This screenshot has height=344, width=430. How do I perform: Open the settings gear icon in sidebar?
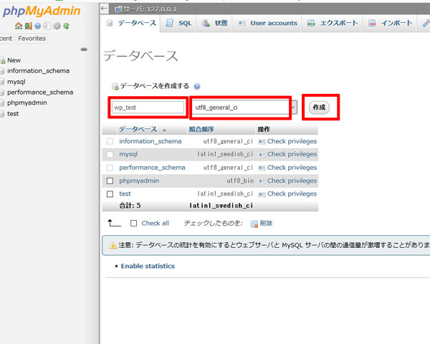pos(57,26)
